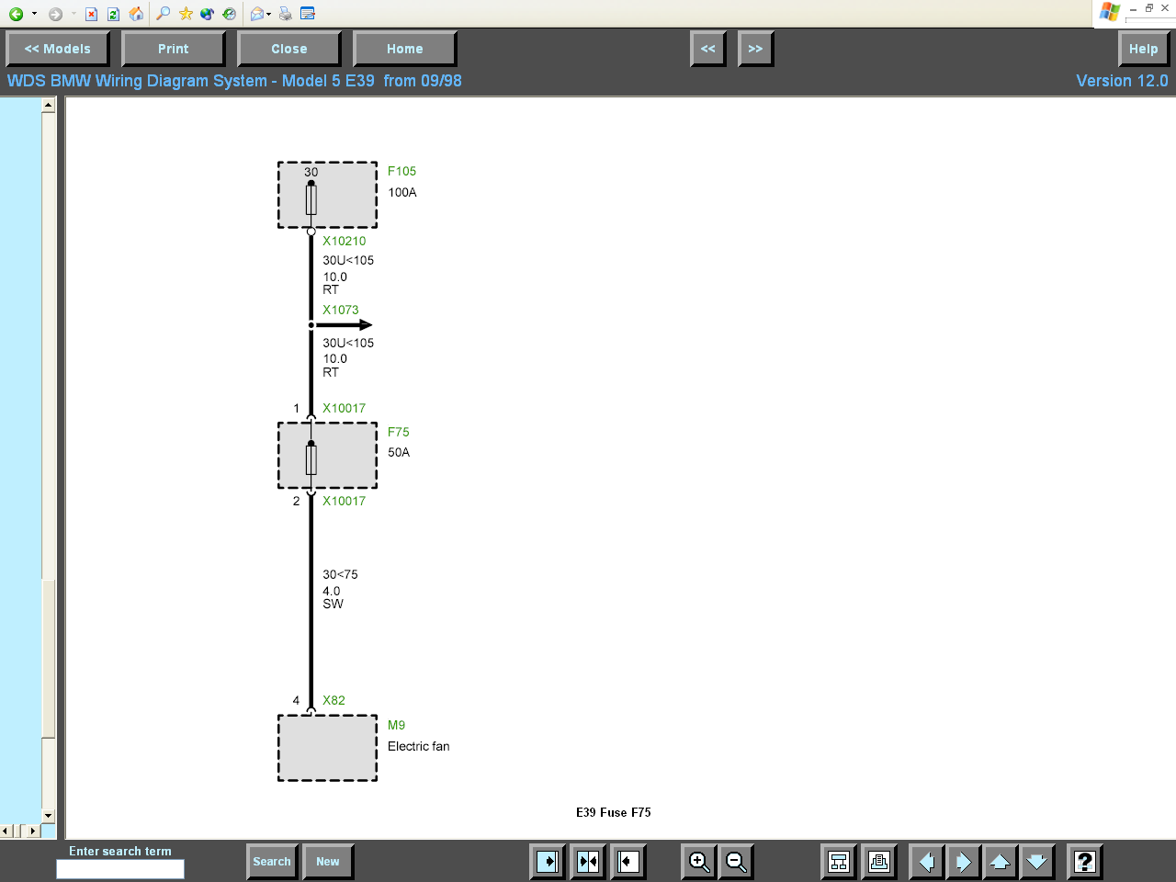Click the browser Refresh icon
Viewport: 1176px width, 882px height.
click(x=113, y=14)
